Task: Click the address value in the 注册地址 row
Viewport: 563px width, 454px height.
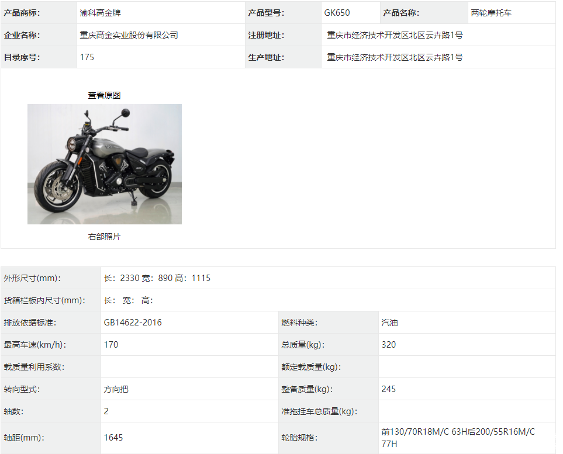Action: coord(395,35)
